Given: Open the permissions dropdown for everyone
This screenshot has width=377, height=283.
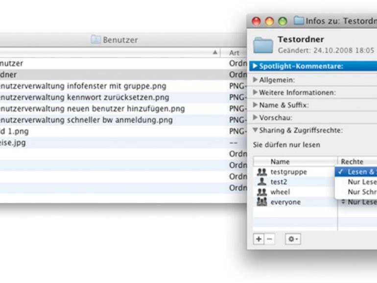Looking at the screenshot, I should tap(358, 202).
